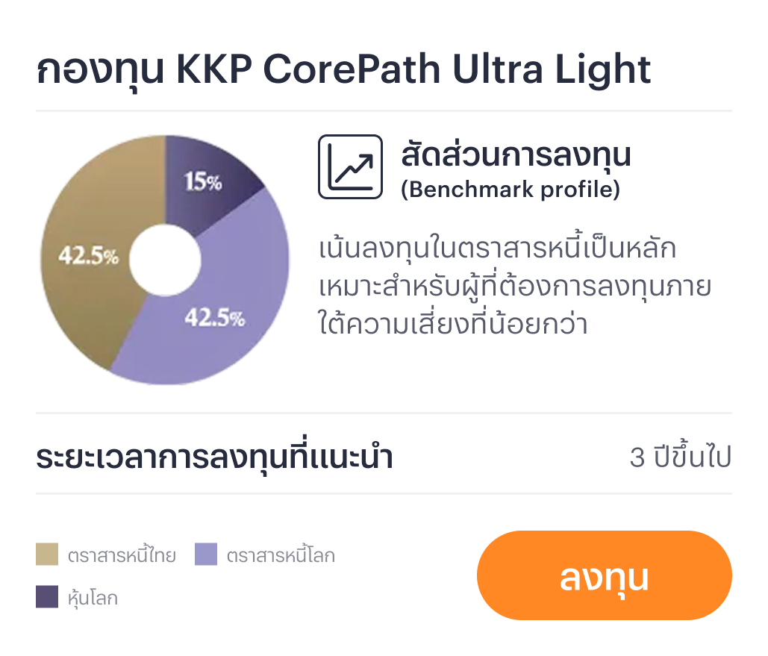Click the dark purple หุ้นโลก legend swatch
The height and width of the screenshot is (656, 768).
coord(47,597)
